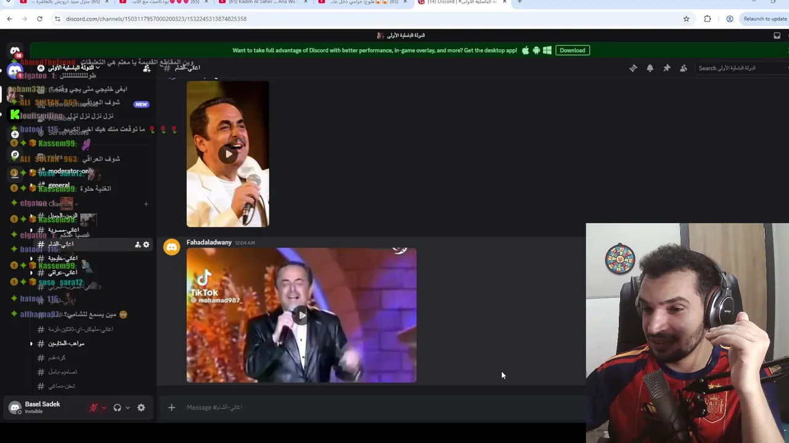
Task: Click the Android icon in download banner
Action: click(536, 50)
